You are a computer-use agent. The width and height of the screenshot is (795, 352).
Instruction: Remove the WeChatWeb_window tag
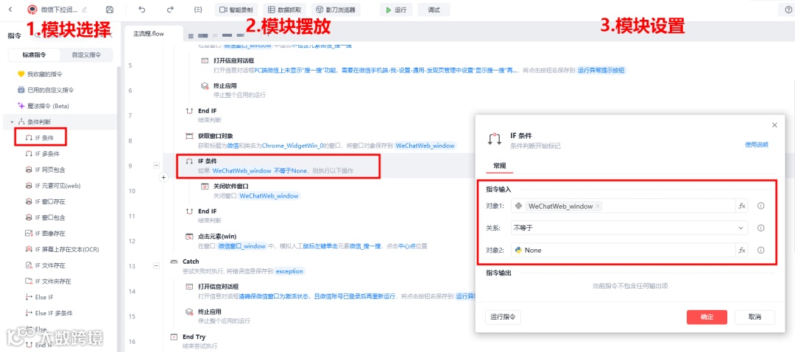tap(598, 206)
